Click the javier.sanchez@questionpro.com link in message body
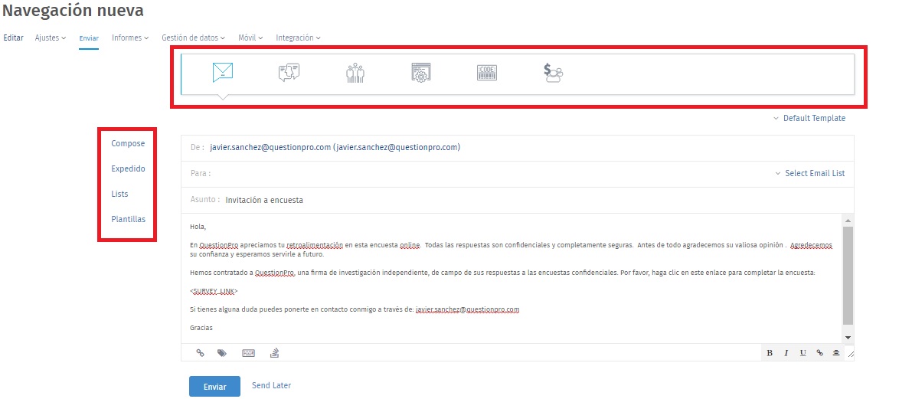 468,309
